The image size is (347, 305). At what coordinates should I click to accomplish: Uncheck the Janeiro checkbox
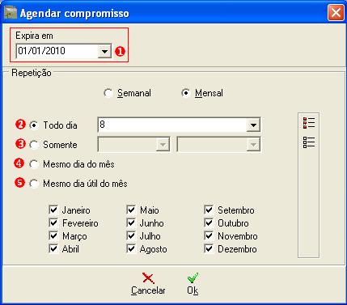(53, 210)
